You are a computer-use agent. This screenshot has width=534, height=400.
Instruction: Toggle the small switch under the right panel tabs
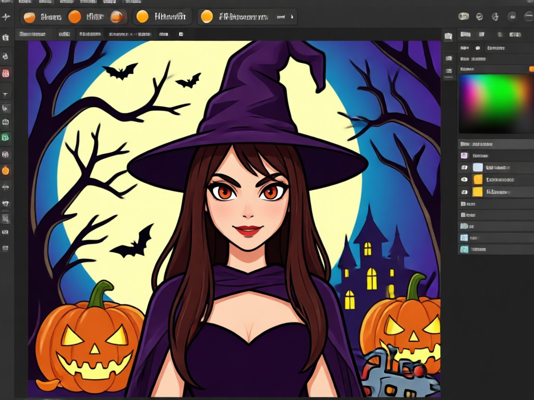(478, 48)
